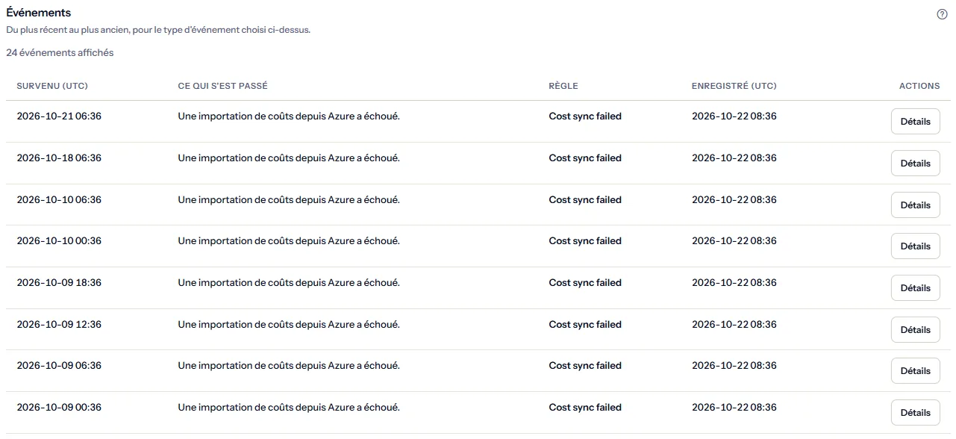
Task: Select the timestamp 2026-10-09 12:36
Action: point(59,325)
